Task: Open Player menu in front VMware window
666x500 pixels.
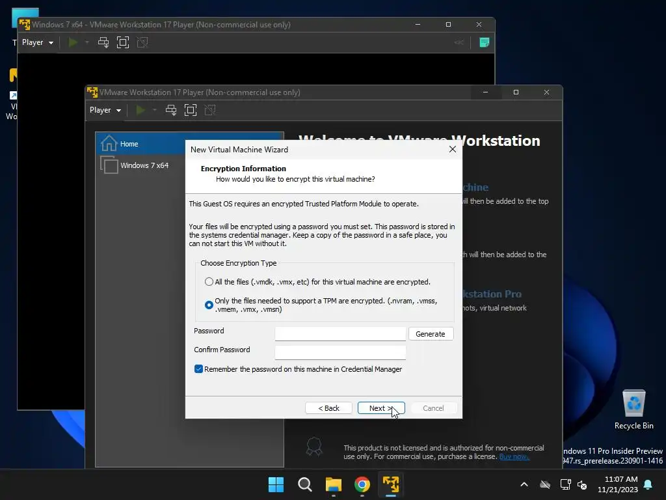Action: (x=105, y=110)
